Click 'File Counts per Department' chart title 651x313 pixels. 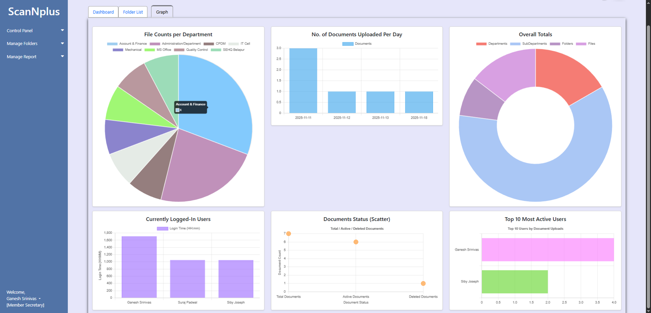click(x=178, y=35)
